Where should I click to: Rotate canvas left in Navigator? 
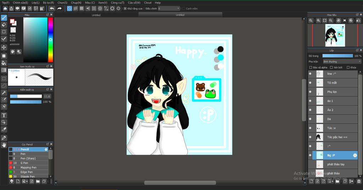click(339, 20)
